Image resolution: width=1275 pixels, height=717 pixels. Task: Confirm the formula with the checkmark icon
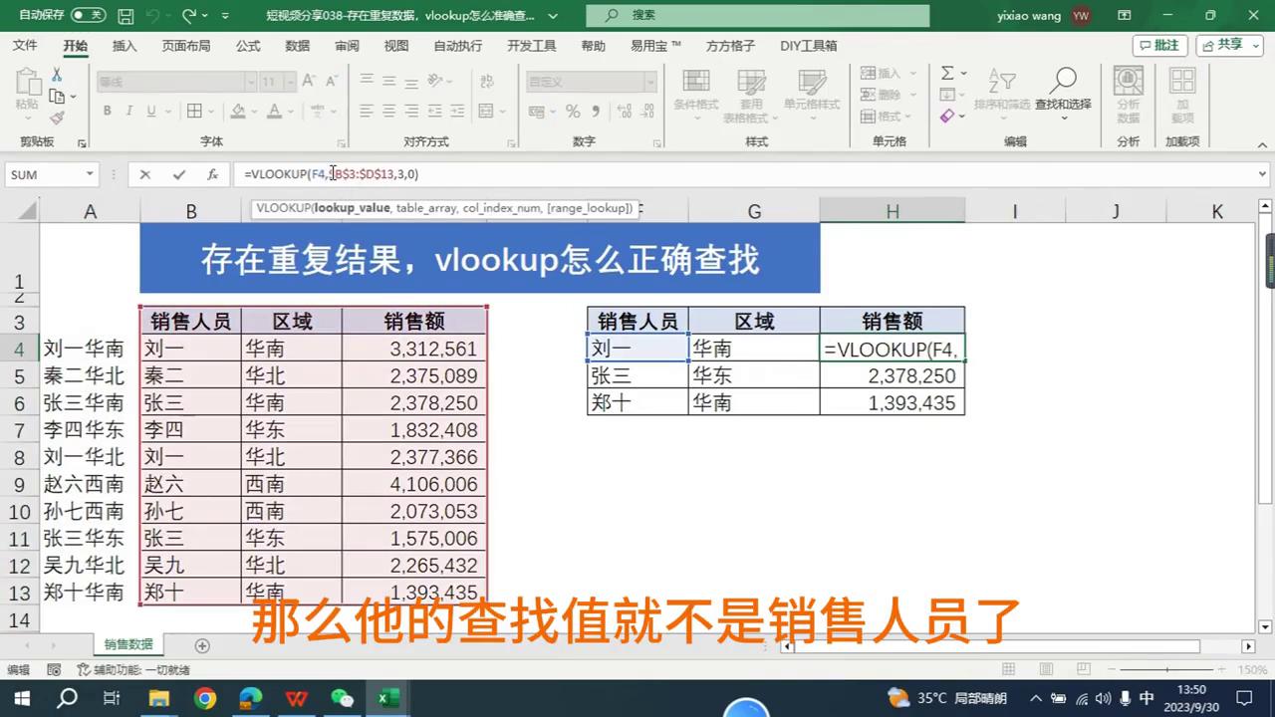179,174
